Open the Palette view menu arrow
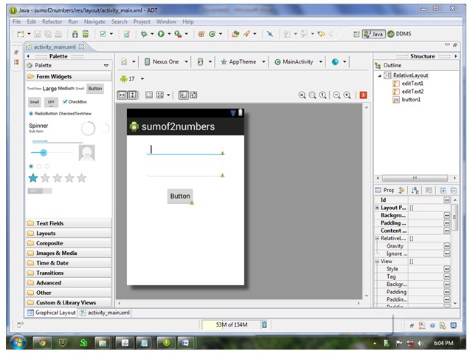 pos(106,66)
